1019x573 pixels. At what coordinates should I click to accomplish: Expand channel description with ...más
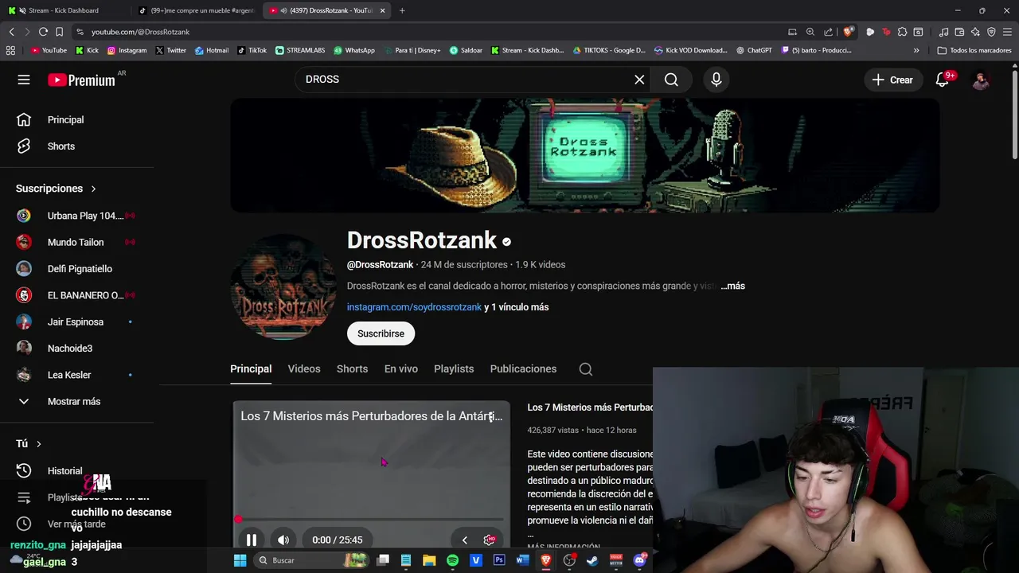(x=732, y=286)
